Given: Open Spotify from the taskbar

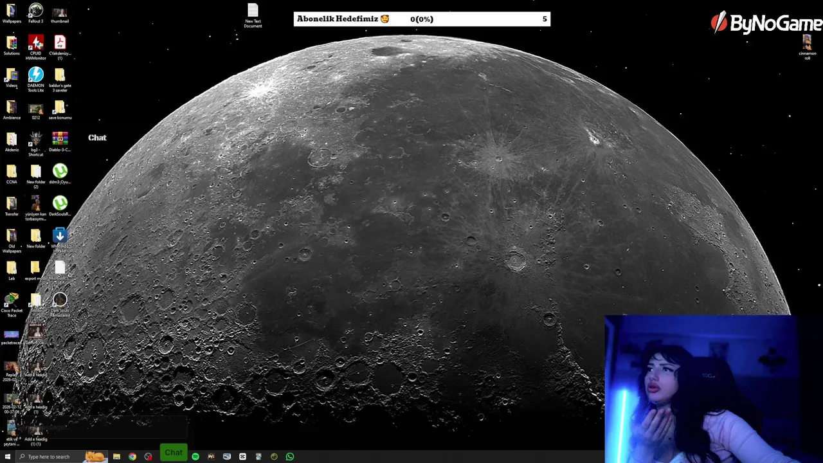Looking at the screenshot, I should coord(195,457).
